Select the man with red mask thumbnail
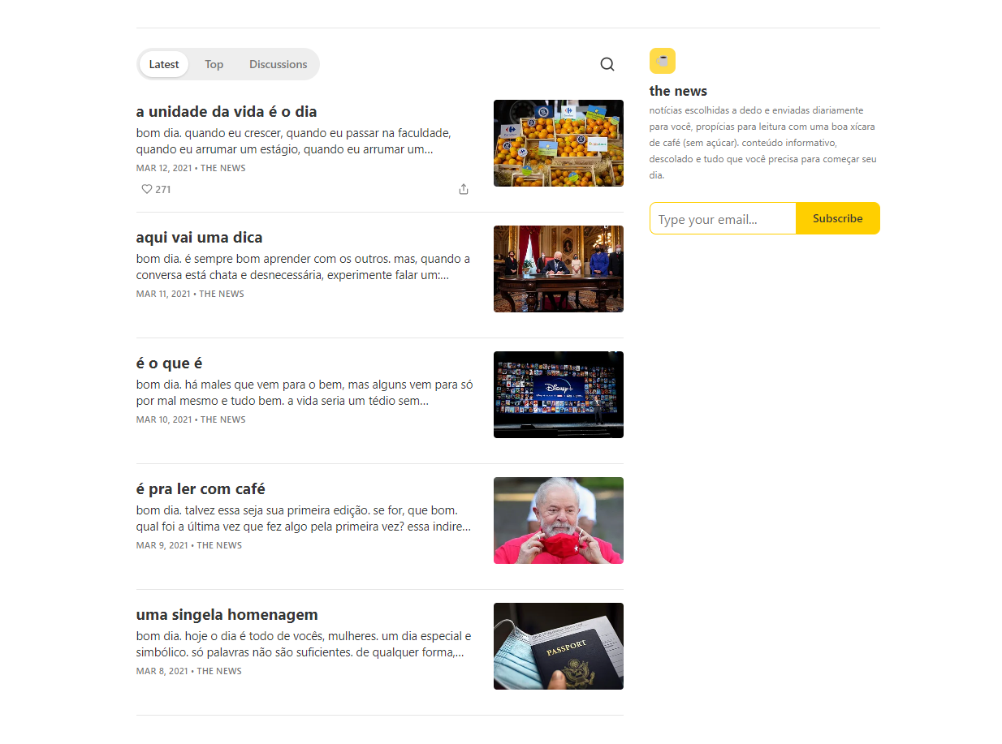 tap(558, 521)
